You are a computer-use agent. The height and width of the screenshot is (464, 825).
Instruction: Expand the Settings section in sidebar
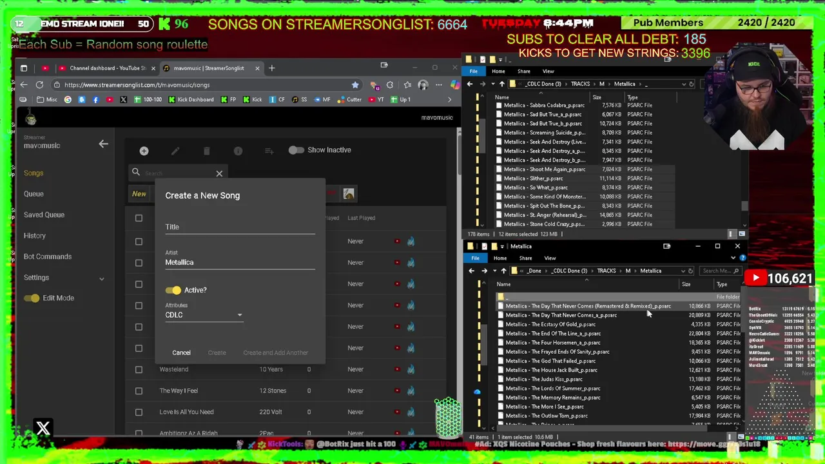click(101, 278)
